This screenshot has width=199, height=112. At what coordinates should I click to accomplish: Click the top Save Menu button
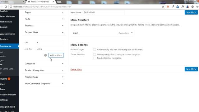coord(191,12)
